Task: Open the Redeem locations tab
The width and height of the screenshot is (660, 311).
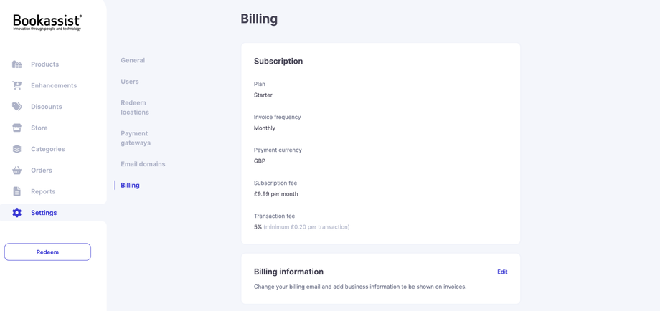Action: (135, 107)
